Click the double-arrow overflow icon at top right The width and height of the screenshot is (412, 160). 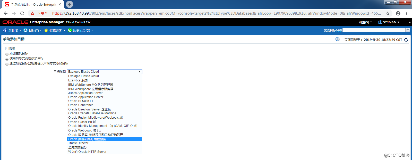tap(409, 22)
